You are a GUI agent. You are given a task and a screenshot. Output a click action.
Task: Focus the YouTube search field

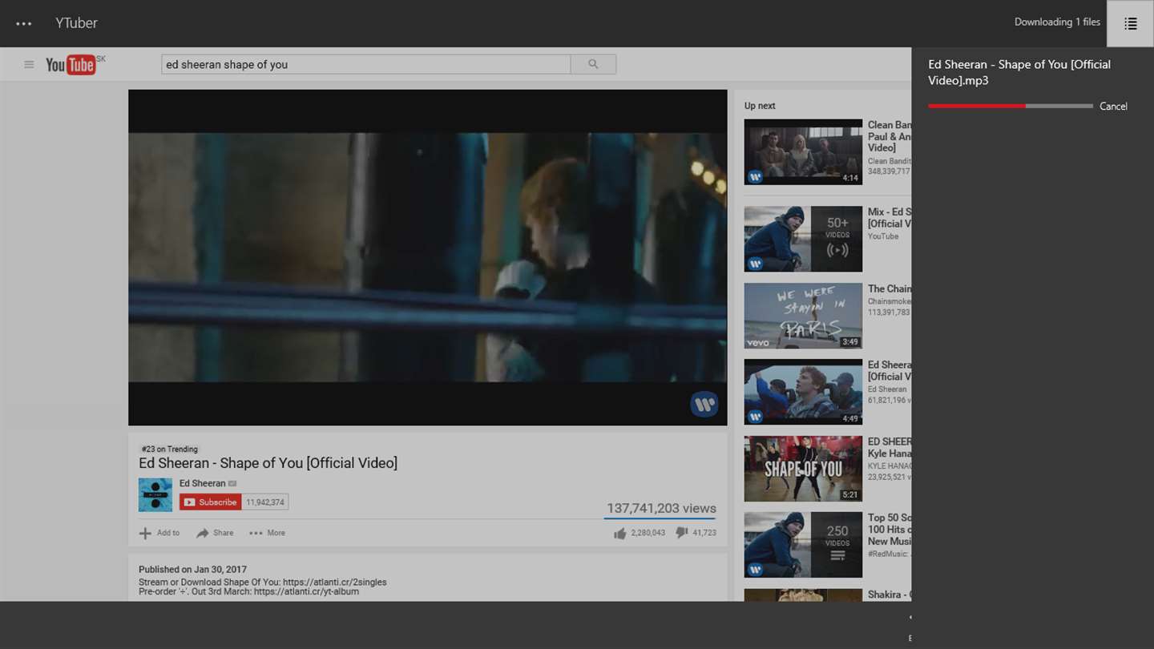pyautogui.click(x=366, y=64)
